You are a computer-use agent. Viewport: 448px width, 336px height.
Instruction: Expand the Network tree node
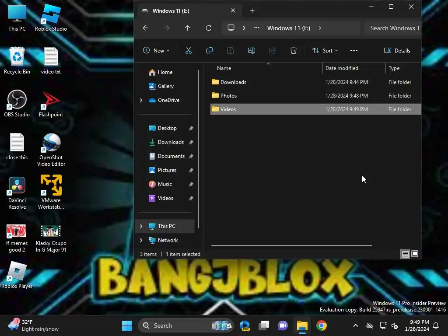(141, 240)
